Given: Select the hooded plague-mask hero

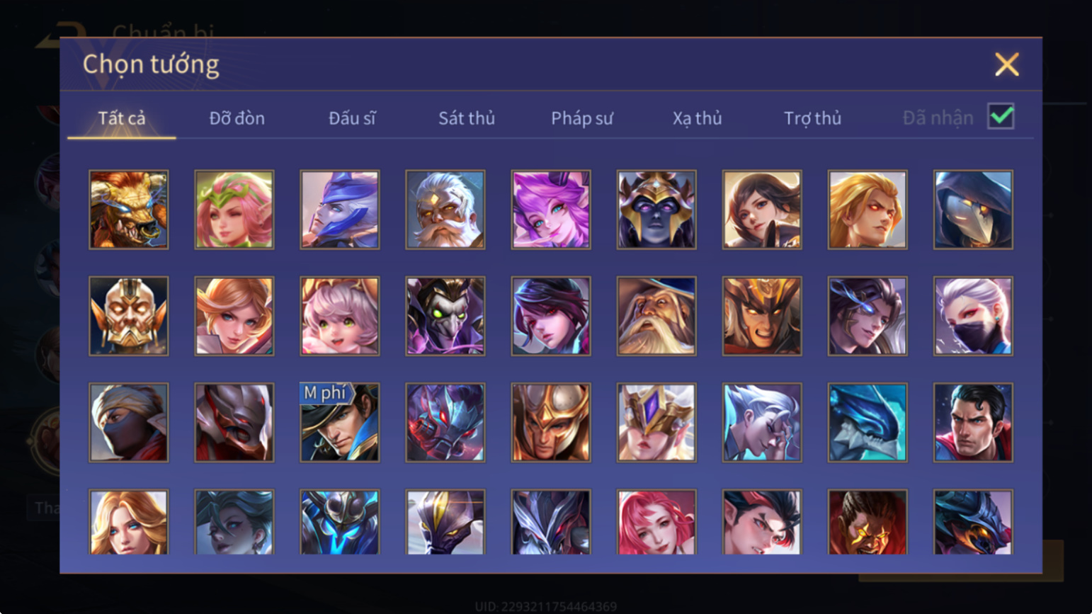Looking at the screenshot, I should click(x=973, y=210).
